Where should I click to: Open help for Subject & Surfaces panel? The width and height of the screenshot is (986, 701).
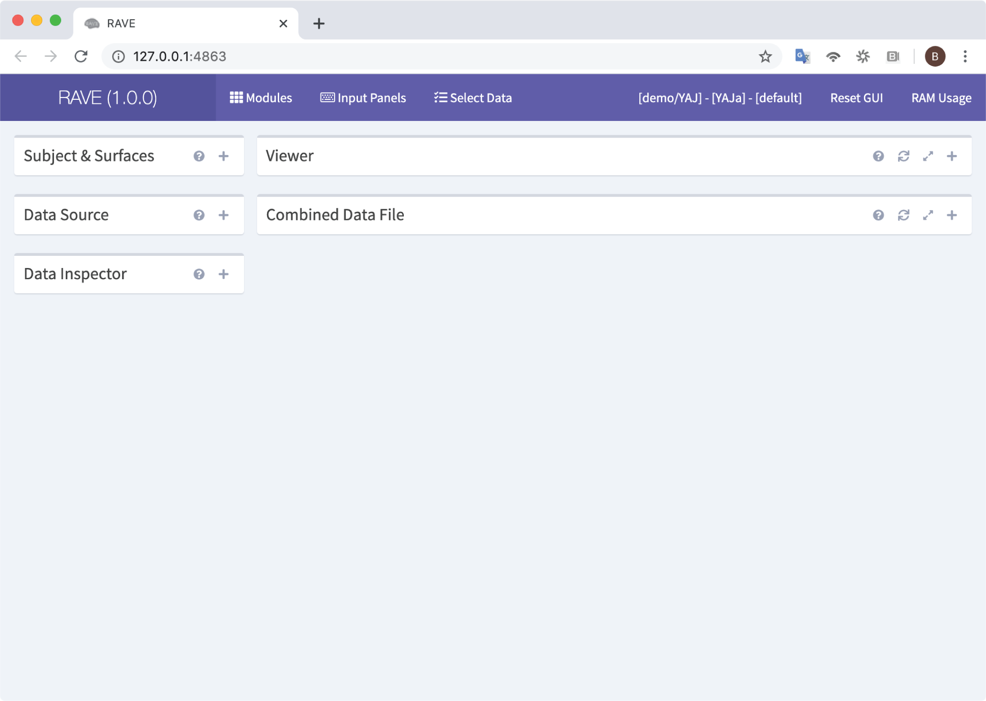coord(199,156)
